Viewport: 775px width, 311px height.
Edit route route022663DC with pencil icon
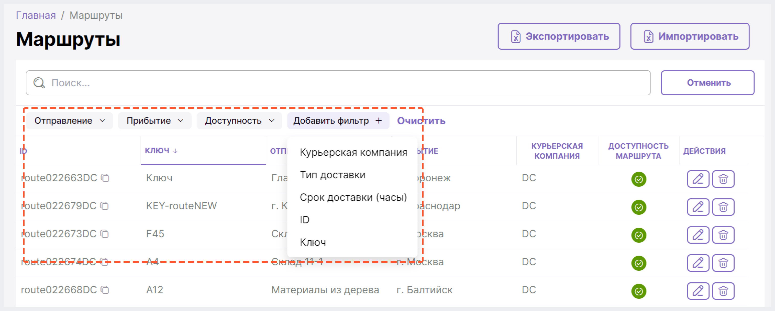698,179
